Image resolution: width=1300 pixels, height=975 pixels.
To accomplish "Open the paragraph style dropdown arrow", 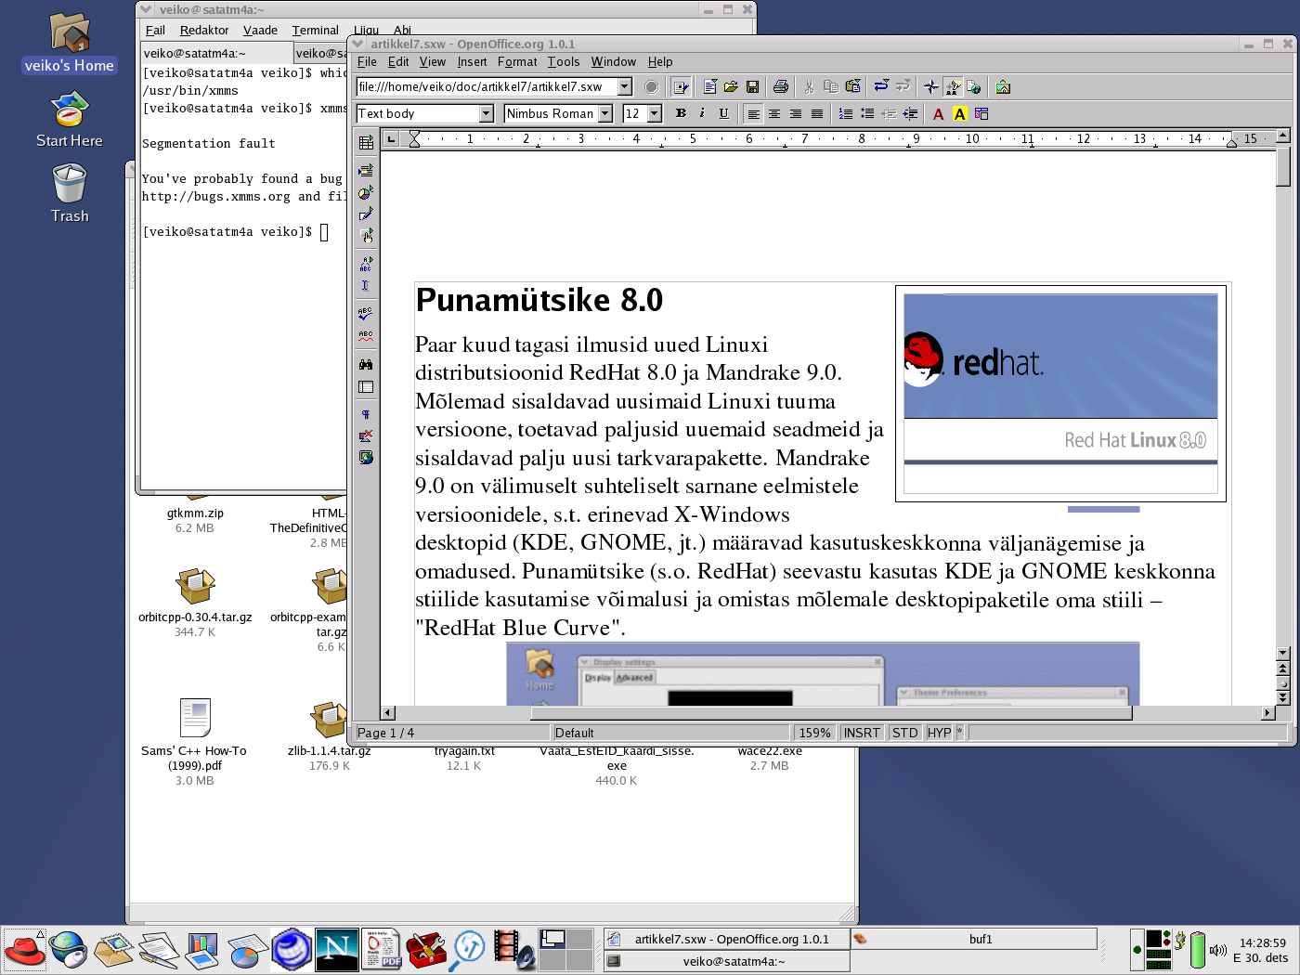I will (x=486, y=113).
